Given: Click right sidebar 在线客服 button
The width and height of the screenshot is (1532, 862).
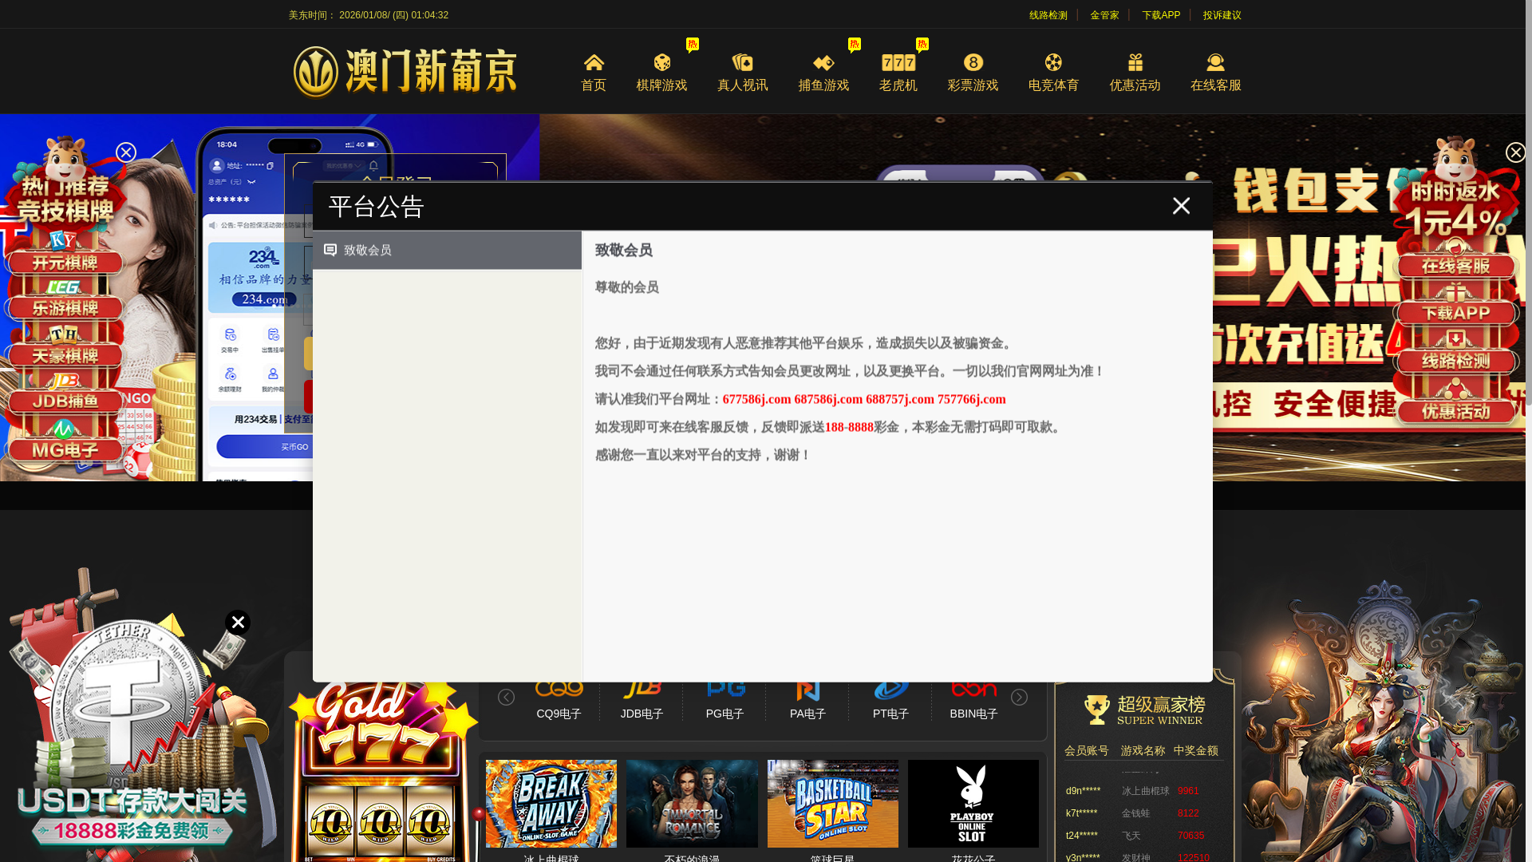Looking at the screenshot, I should point(1455,266).
